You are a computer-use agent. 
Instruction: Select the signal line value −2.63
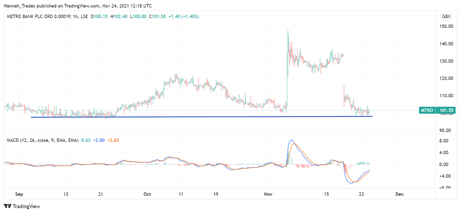tap(113, 141)
